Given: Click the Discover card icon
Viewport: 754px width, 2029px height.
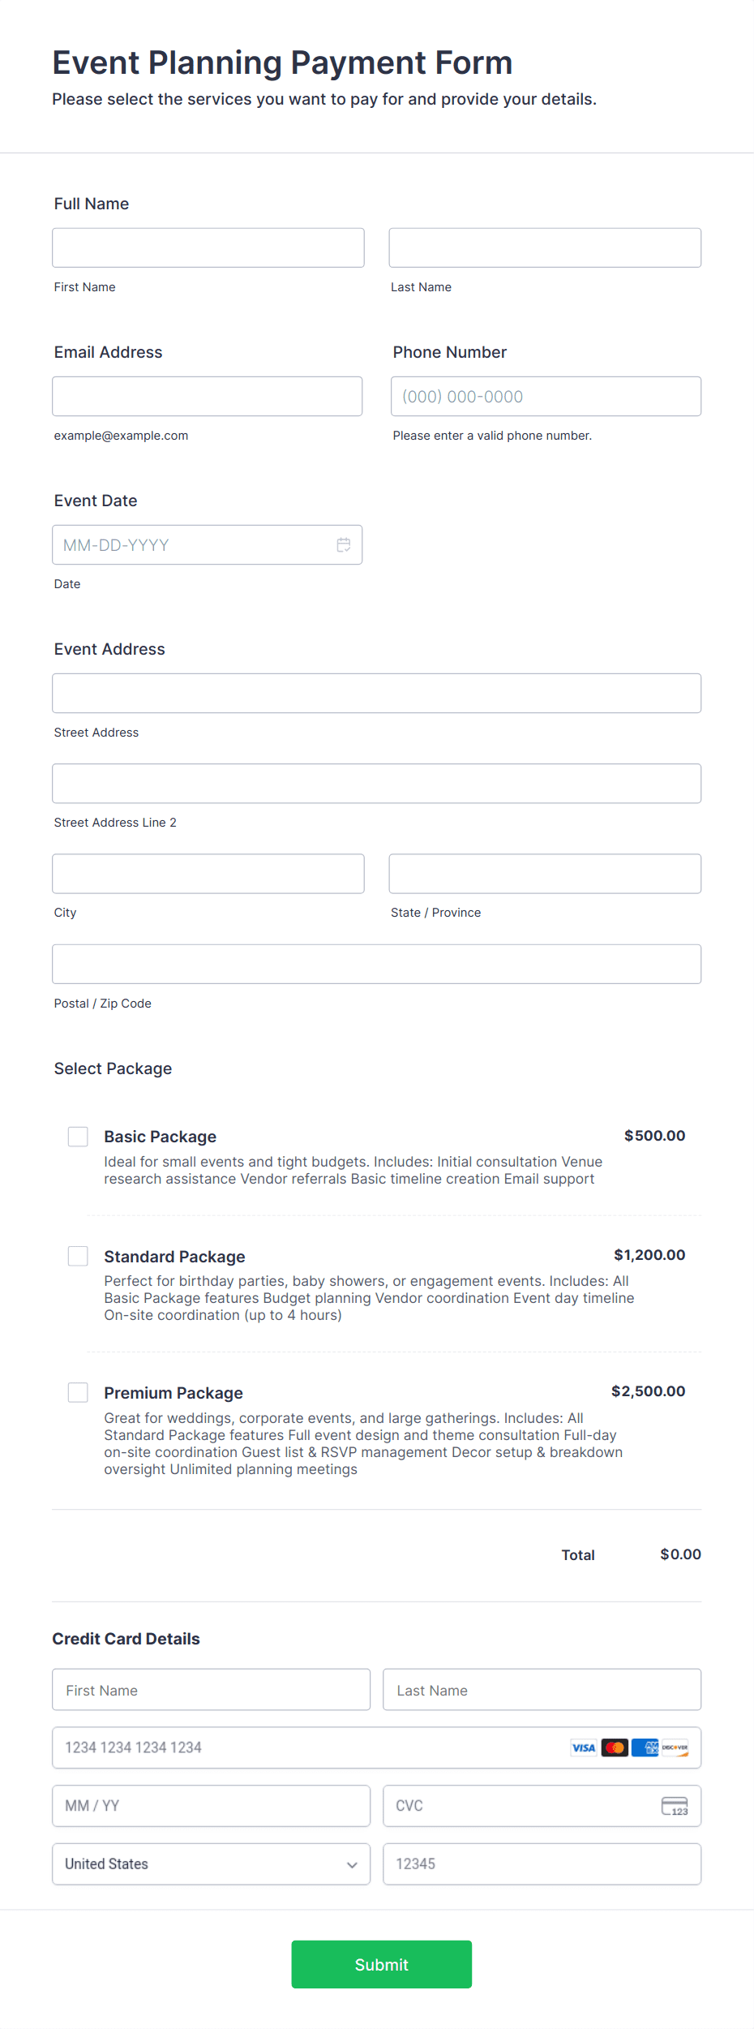Looking at the screenshot, I should coord(676,1747).
